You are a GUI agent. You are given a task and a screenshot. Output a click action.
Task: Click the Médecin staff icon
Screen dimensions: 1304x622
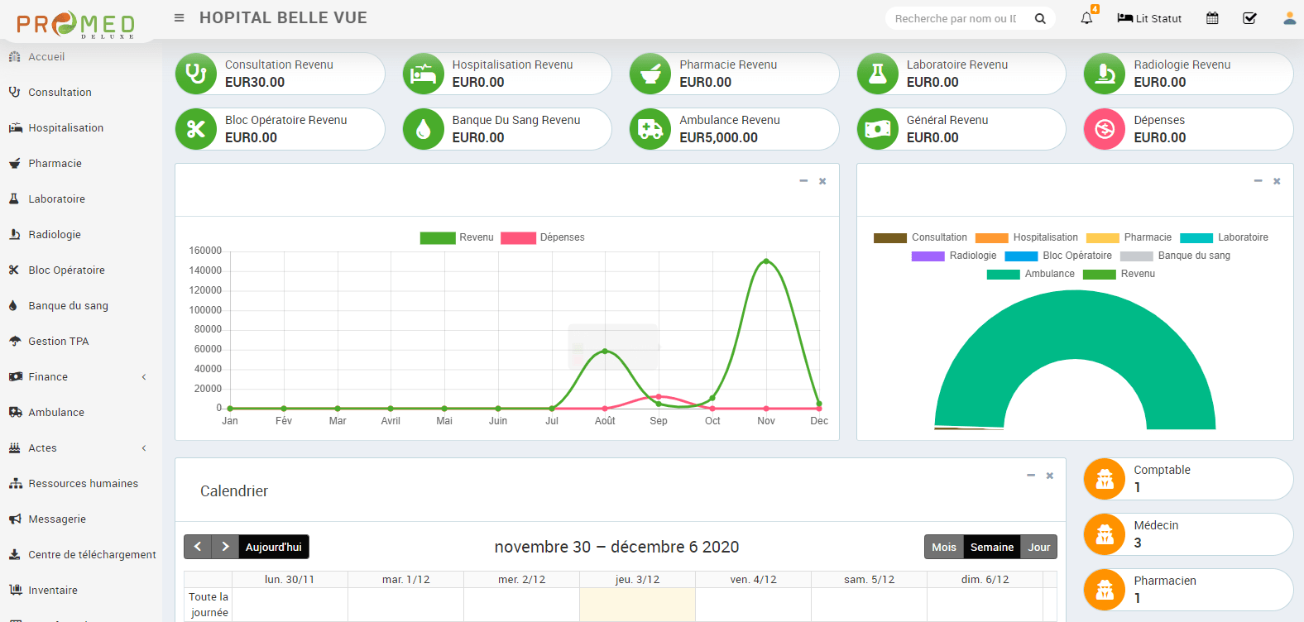1105,534
